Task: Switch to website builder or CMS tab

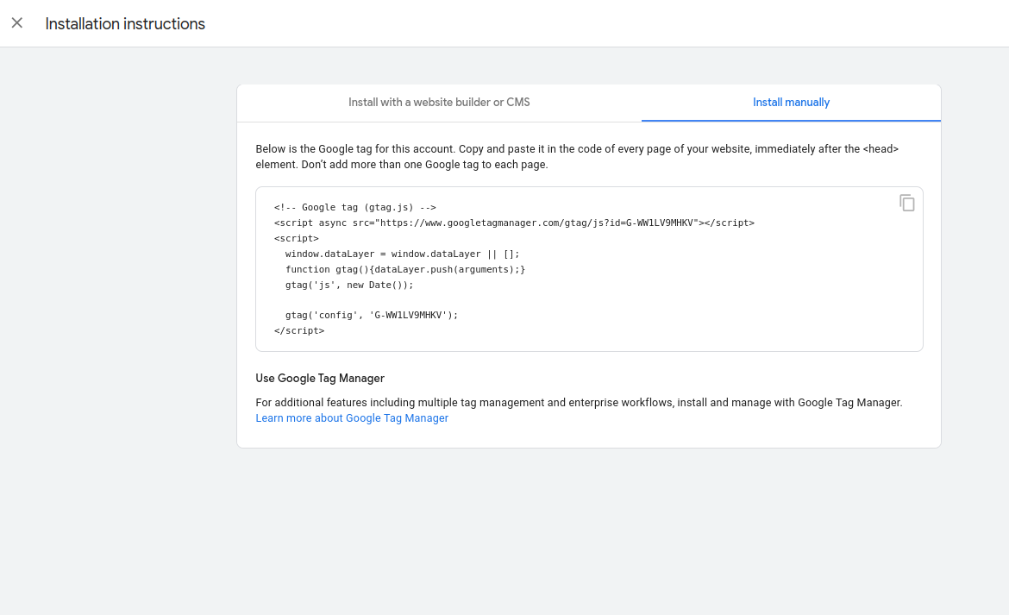Action: (439, 103)
